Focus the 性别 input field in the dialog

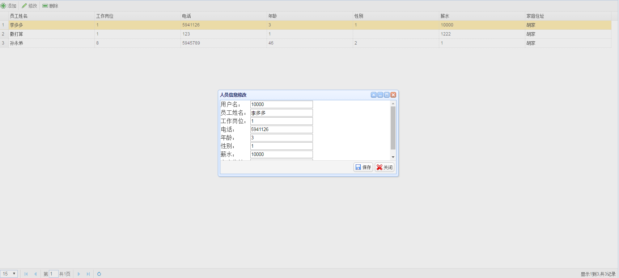pos(281,146)
